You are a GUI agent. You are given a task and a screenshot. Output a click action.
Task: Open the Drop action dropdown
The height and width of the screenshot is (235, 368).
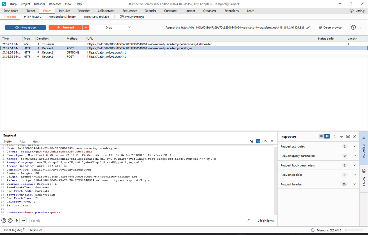[129, 27]
